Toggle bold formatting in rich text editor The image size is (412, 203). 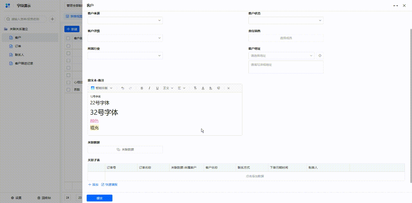(142, 88)
